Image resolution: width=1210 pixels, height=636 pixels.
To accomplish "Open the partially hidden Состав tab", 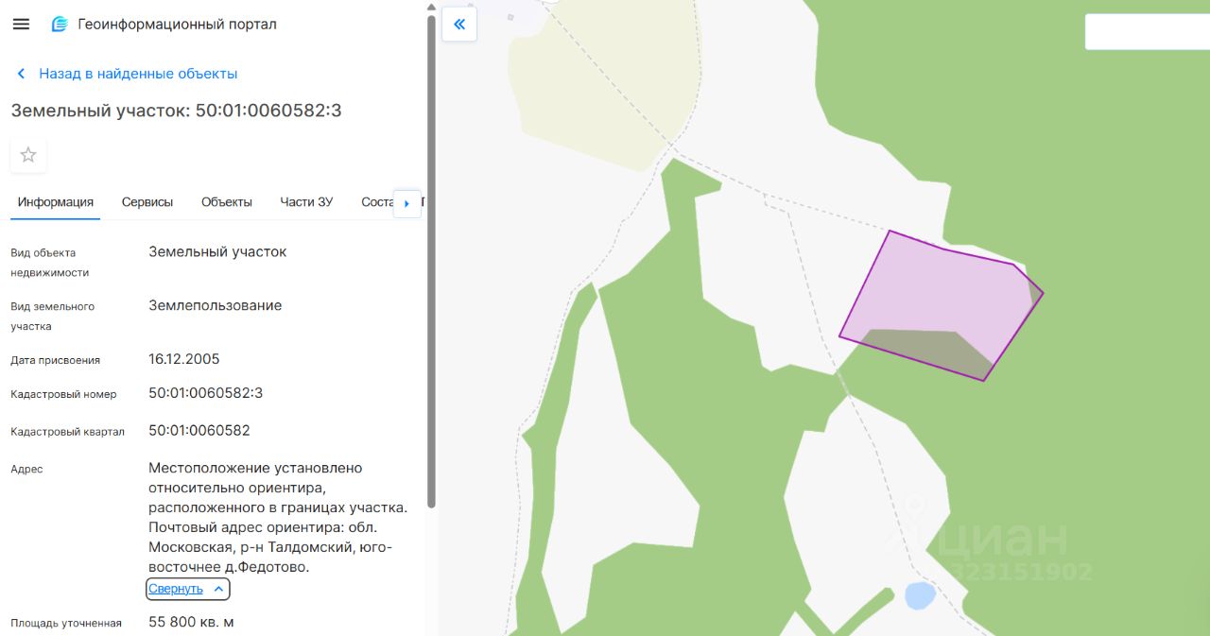I will click(376, 202).
